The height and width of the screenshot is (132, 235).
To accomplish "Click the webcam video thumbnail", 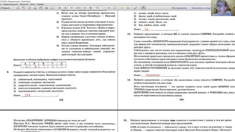I will (223, 8).
